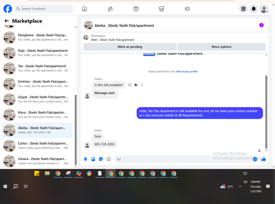Open the Gaming tab
The image size is (275, 204).
(x=187, y=9)
